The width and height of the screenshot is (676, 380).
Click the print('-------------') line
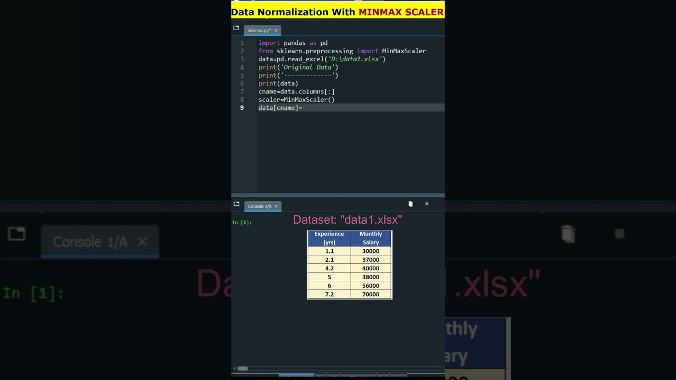[298, 75]
